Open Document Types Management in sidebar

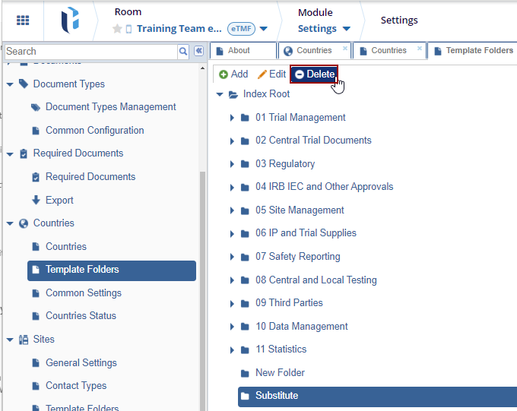[x=110, y=107]
